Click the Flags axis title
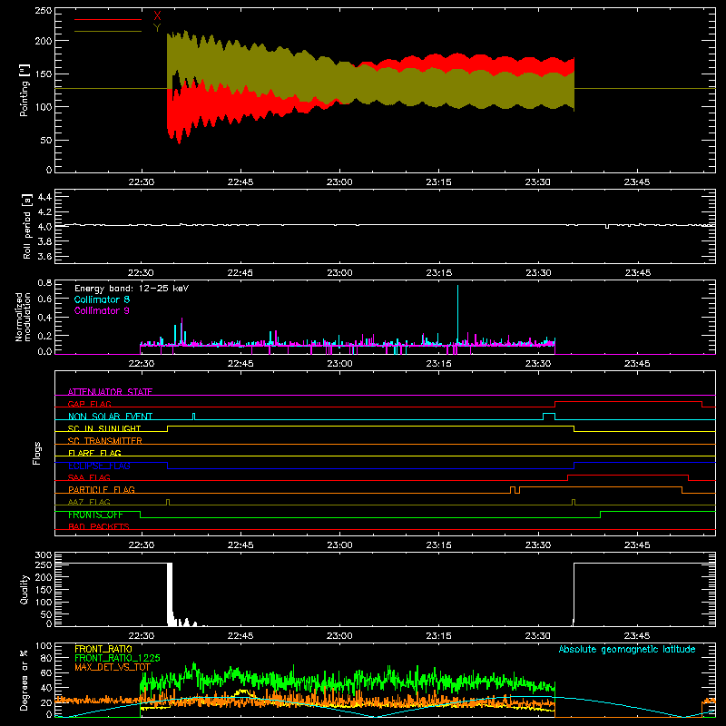 (x=37, y=453)
